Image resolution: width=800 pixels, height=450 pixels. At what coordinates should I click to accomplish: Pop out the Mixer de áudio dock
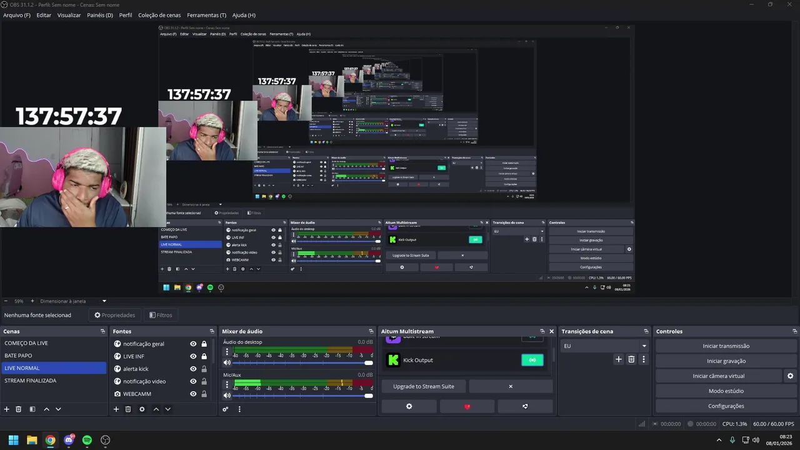(x=371, y=331)
